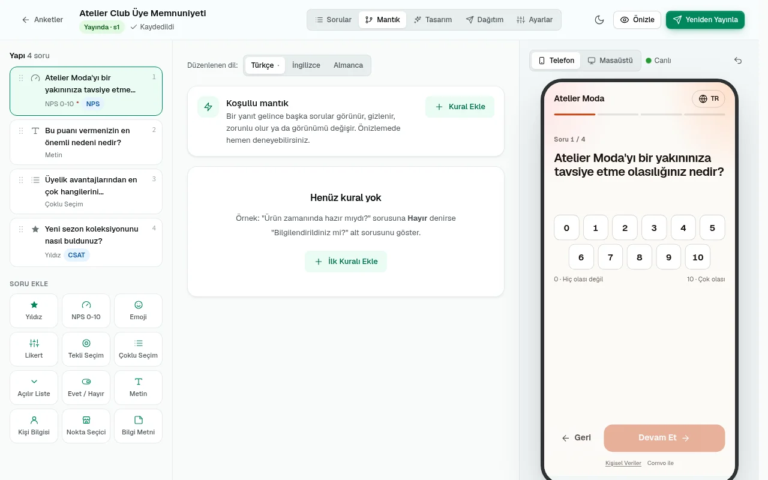Open the TR language selector in preview
This screenshot has height=480, width=768.
click(x=709, y=98)
